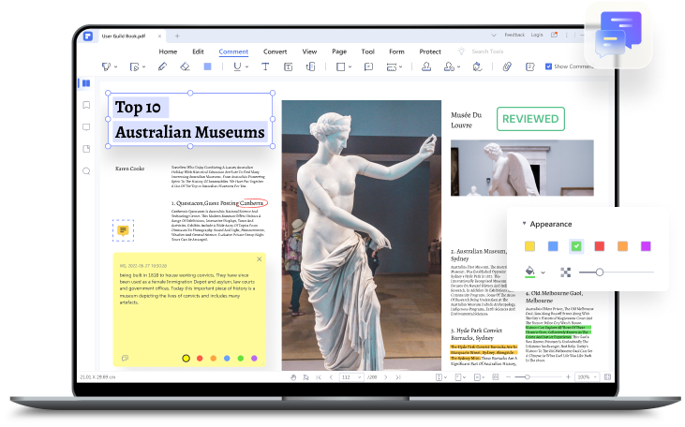Open the Edit menu tab
Screen dimensions: 685x427
[x=198, y=52]
